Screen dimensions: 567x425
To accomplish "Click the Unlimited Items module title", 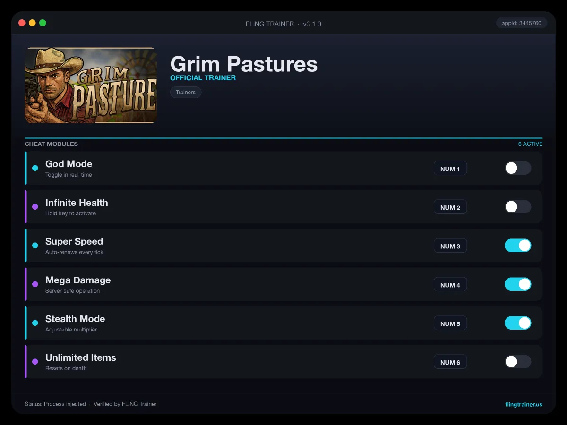I will (x=81, y=357).
